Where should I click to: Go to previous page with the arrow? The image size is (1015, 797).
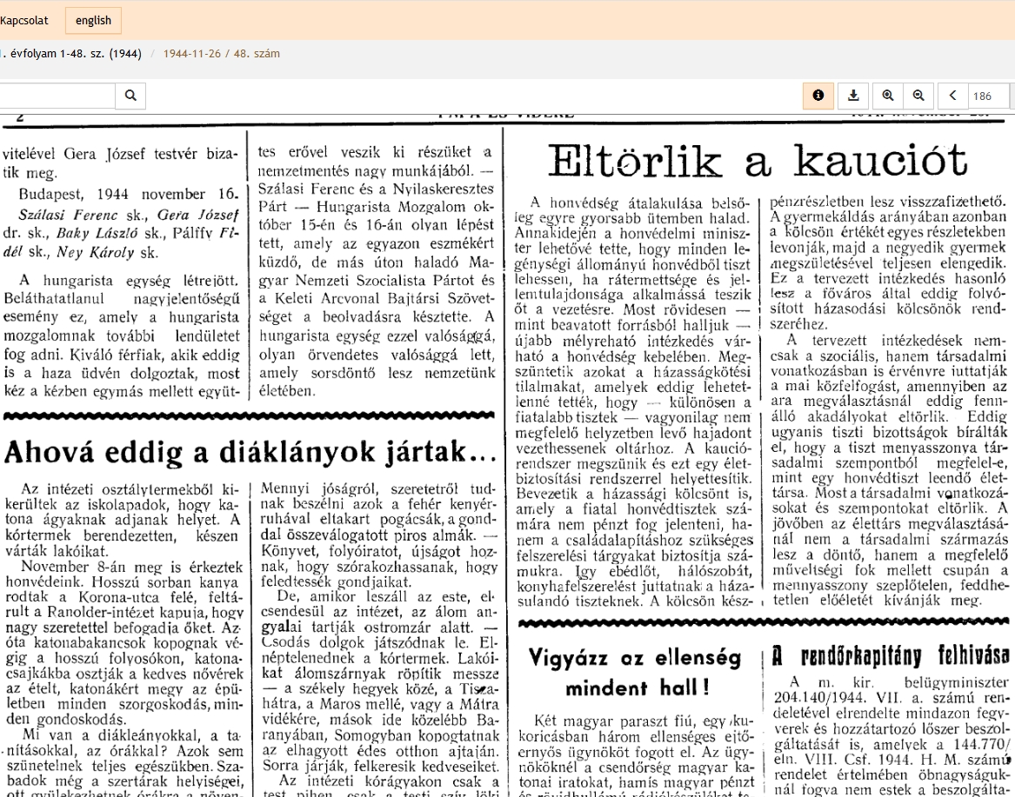click(953, 96)
